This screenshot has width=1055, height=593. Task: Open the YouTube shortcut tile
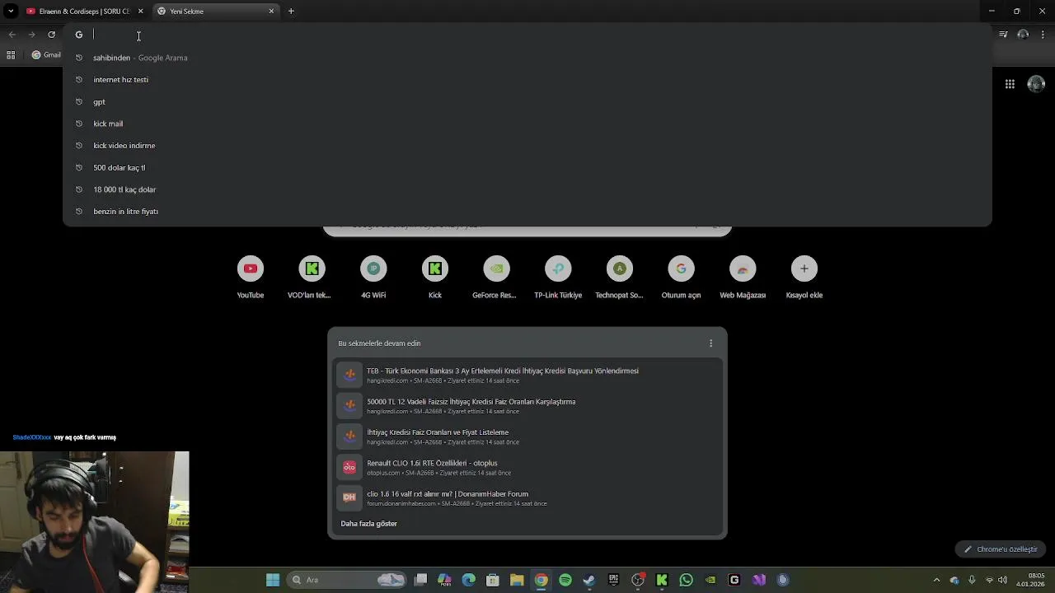251,278
